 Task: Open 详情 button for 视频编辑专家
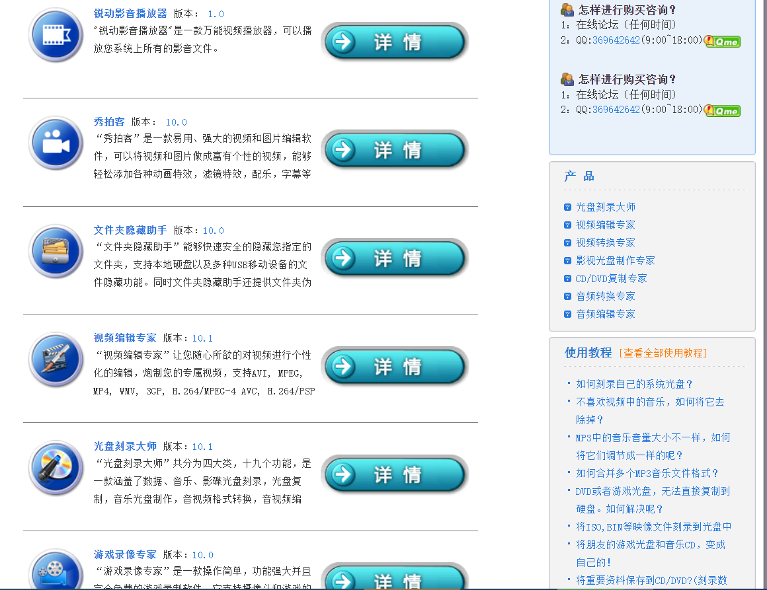click(x=395, y=367)
